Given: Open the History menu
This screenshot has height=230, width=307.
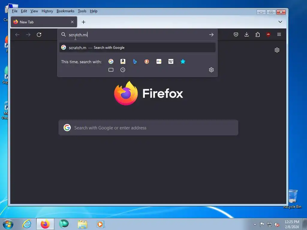Looking at the screenshot, I should 47,11.
